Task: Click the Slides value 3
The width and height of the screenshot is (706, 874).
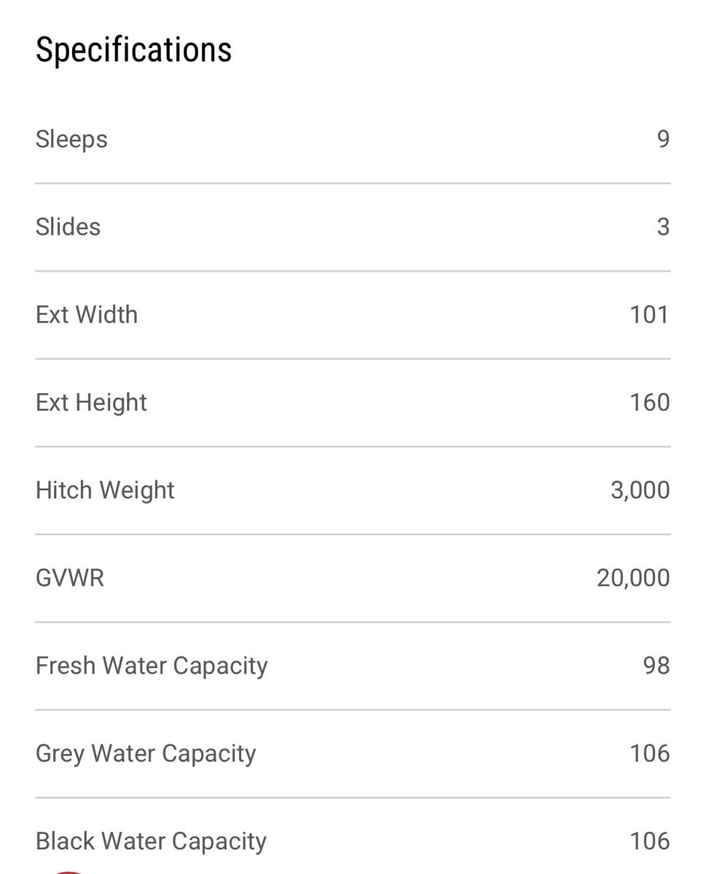Action: (x=662, y=227)
